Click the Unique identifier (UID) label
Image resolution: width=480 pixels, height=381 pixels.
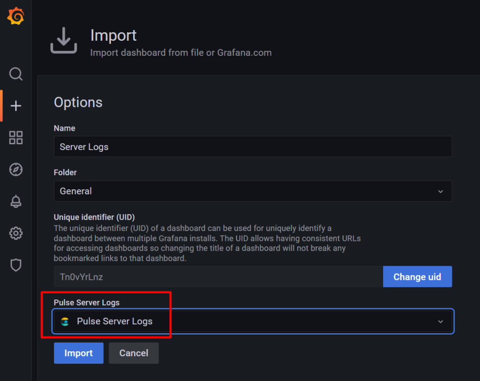tap(94, 217)
